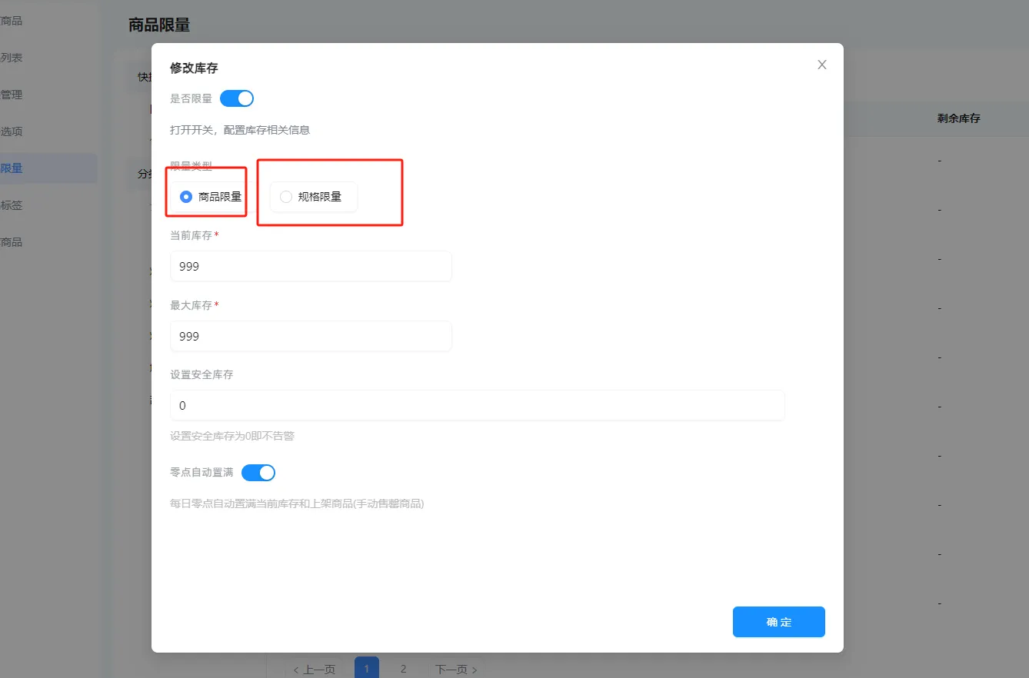Click the 最大库存 input field
The height and width of the screenshot is (678, 1029).
[310, 336]
